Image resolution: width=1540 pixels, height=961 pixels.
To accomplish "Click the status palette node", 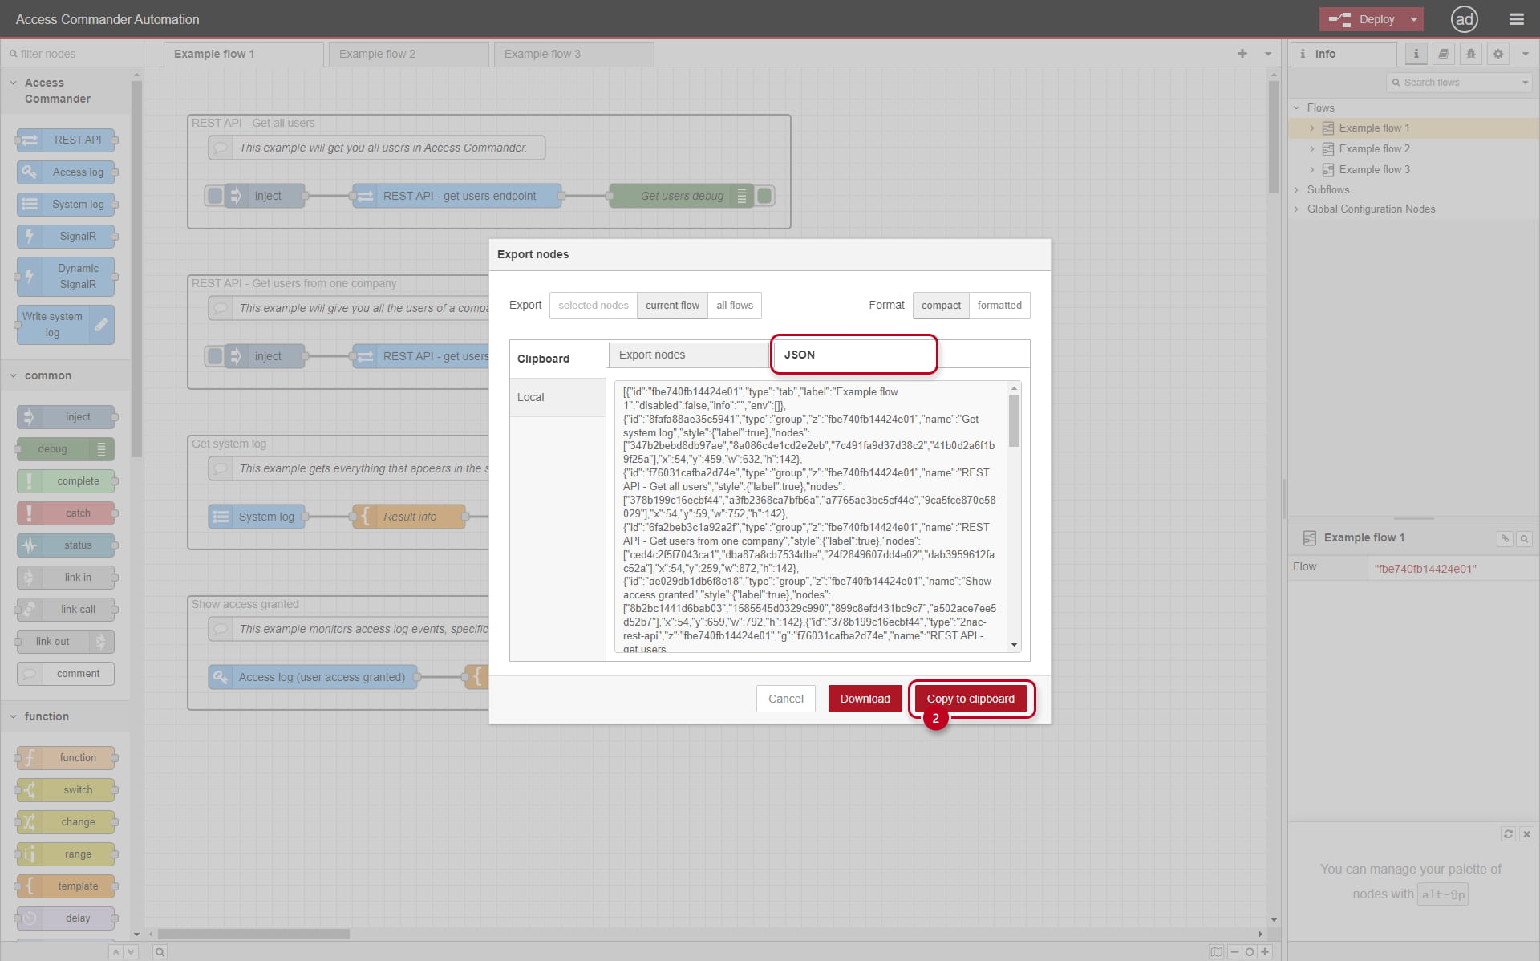I will pyautogui.click(x=66, y=545).
